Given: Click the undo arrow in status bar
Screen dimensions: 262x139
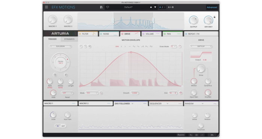Looking at the screenshot, I should tap(191, 135).
